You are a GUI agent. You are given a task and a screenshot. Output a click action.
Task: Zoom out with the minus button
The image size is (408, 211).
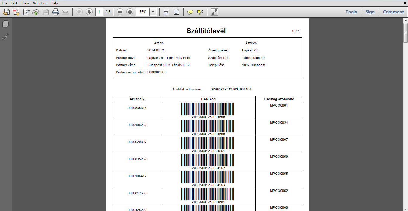(x=120, y=12)
